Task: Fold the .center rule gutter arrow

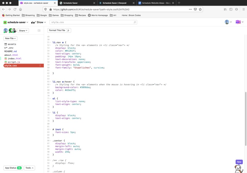Action: point(50,140)
